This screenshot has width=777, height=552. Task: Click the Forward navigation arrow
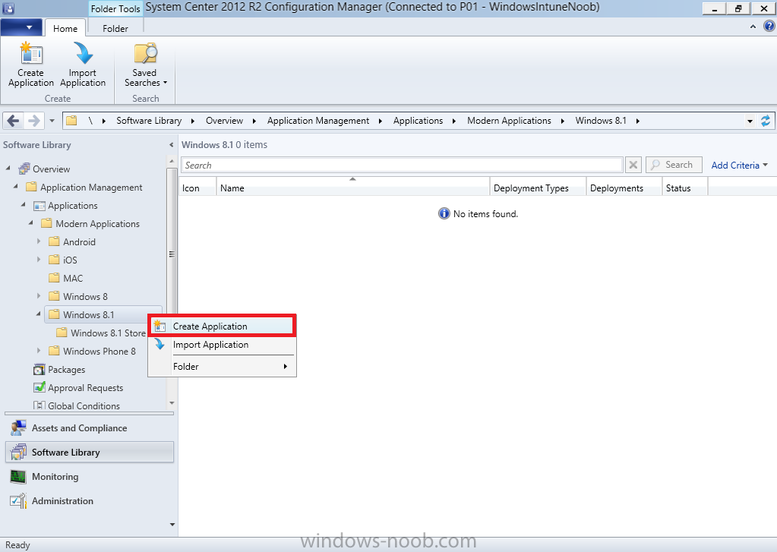tap(34, 121)
